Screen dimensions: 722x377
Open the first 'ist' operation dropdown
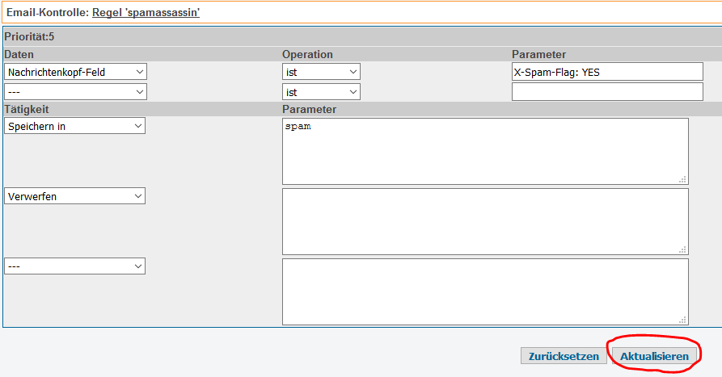point(321,72)
